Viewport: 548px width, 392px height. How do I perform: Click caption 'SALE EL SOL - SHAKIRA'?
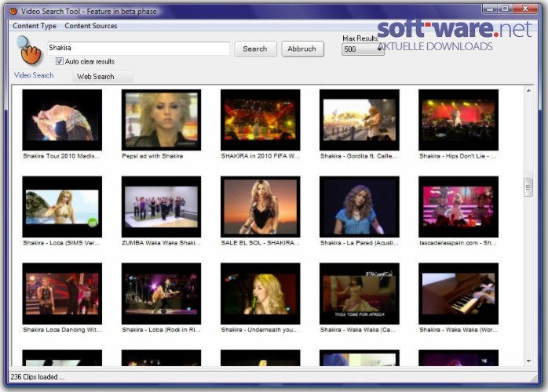[x=260, y=242]
